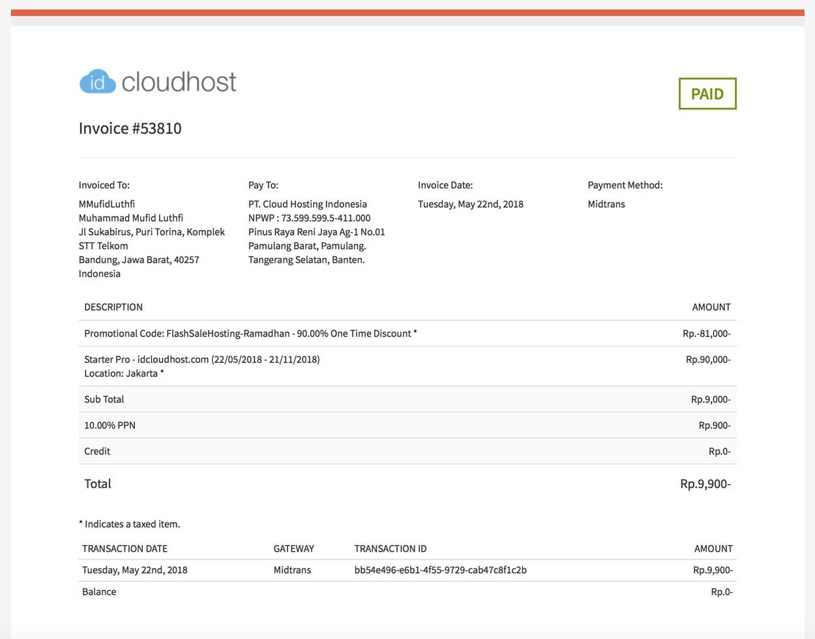Click the Pay To company PT. Cloud Hosting Indonesia
The width and height of the screenshot is (815, 639).
(307, 203)
